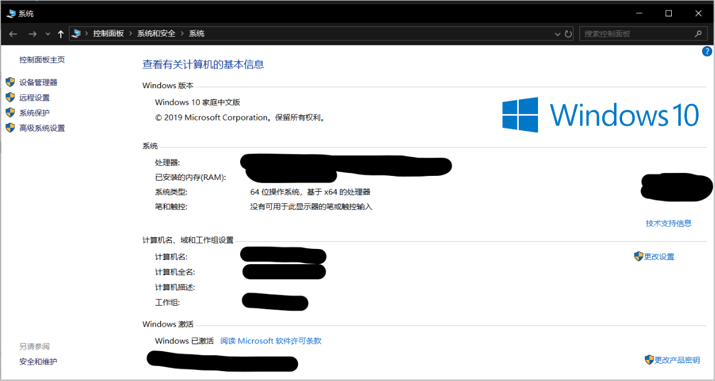
Task: Open 控制面板主页 link
Action: pyautogui.click(x=42, y=60)
